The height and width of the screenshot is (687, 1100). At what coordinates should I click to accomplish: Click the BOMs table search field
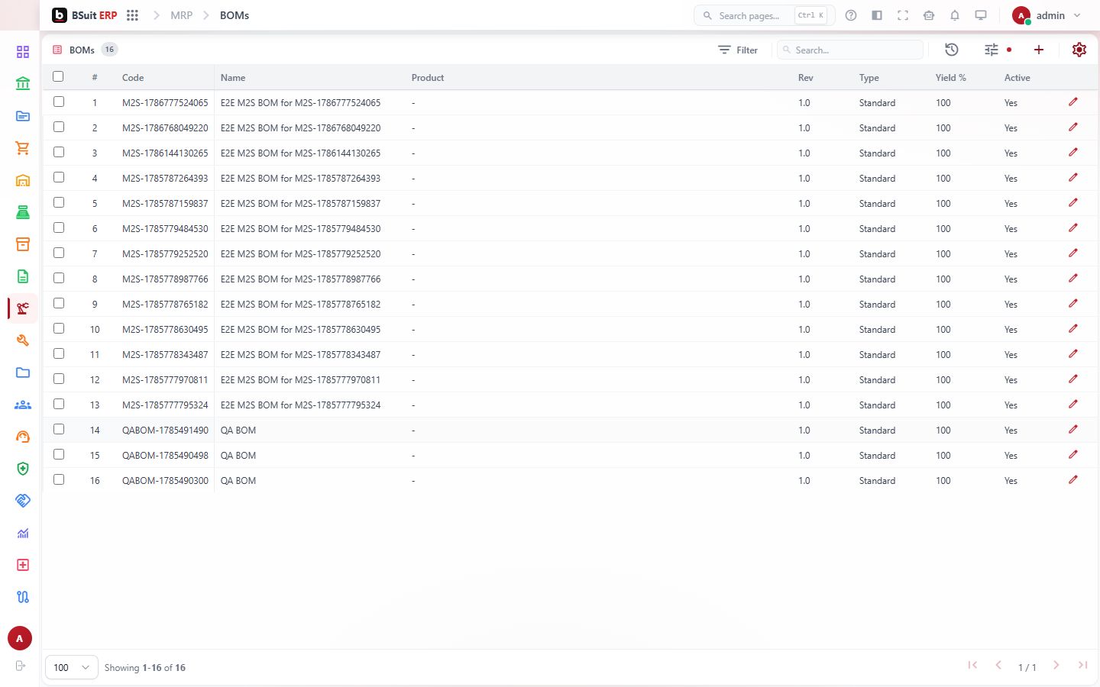[850, 50]
